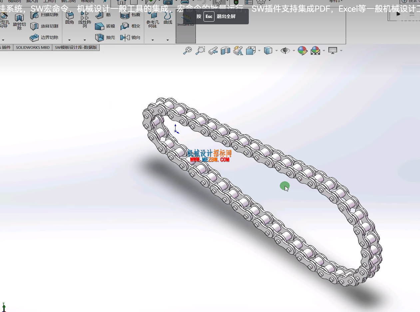The image size is (420, 312).
Task: Click the Display Style cube icon
Action: coord(268,51)
